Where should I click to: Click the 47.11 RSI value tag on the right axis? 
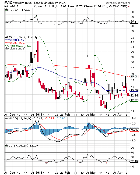click(134, 22)
